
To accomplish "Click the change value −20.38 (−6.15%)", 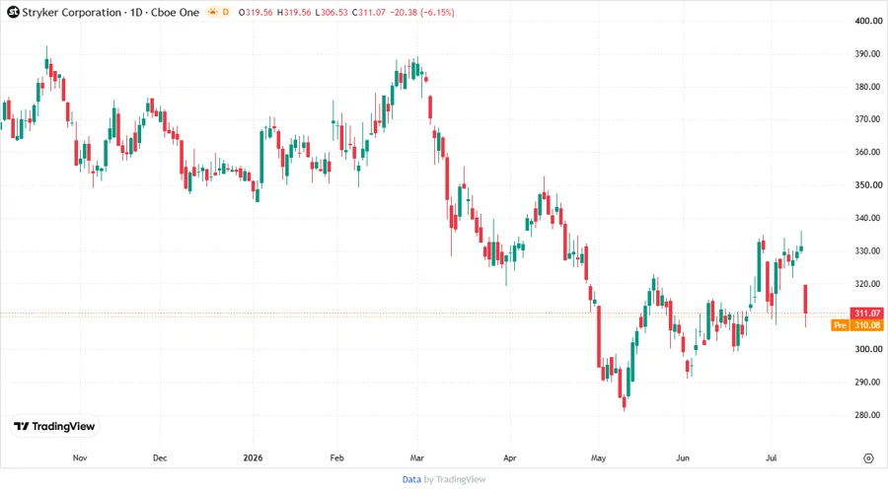I will pos(422,12).
